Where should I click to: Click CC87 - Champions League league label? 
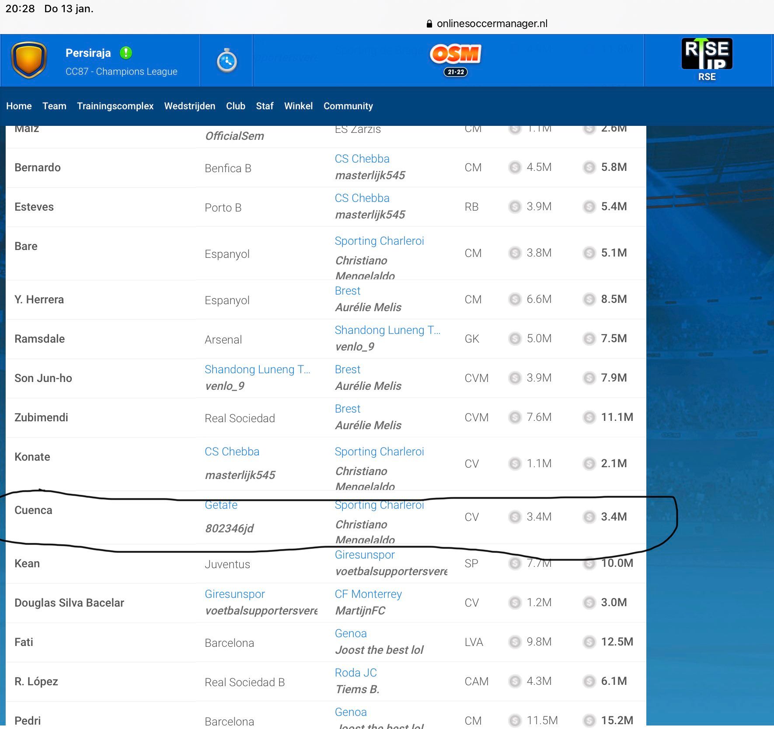(x=122, y=72)
